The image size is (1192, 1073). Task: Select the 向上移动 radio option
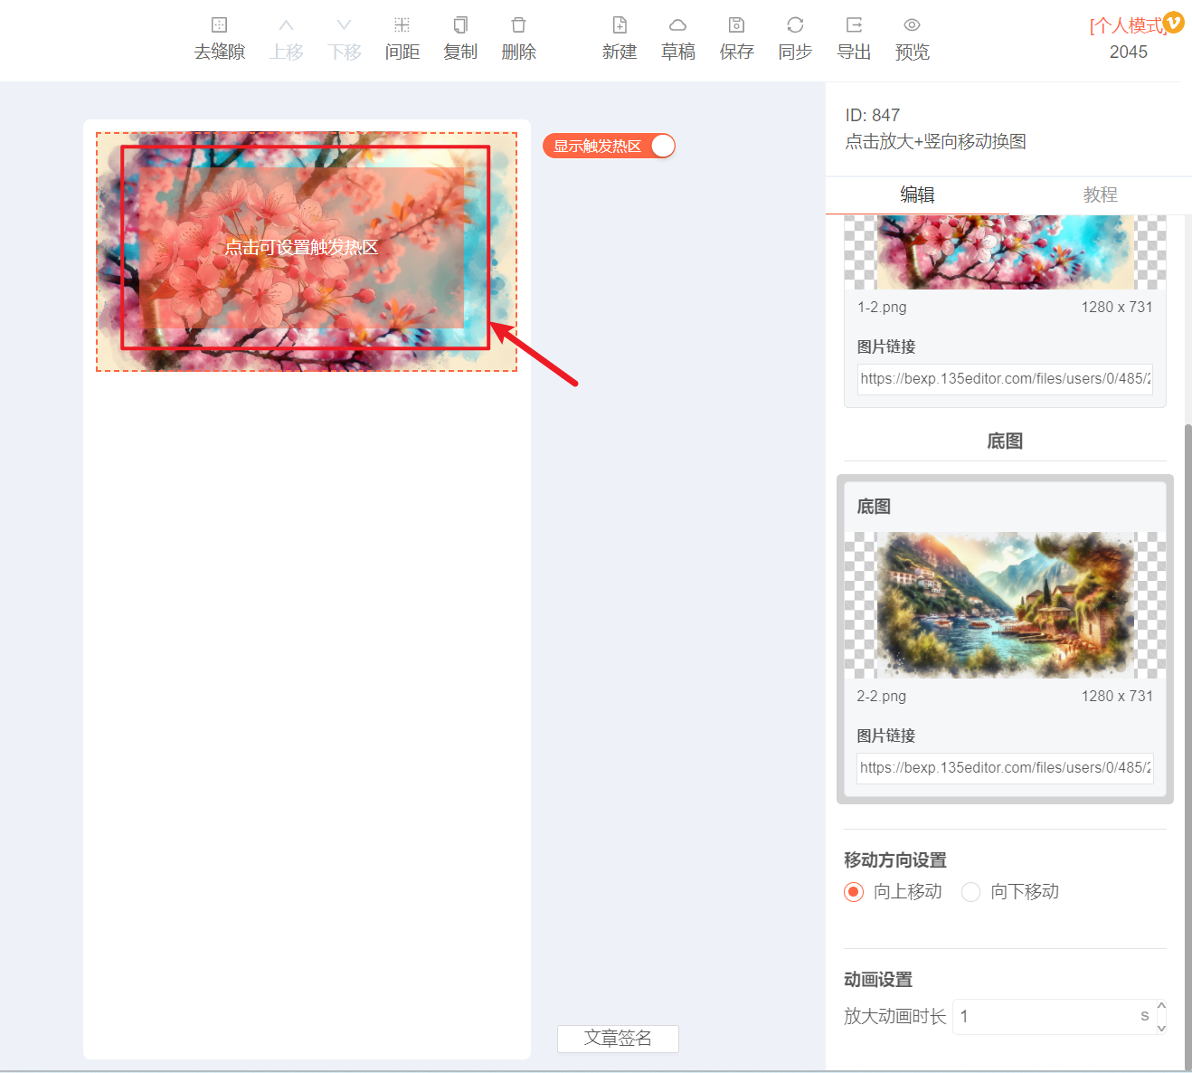853,892
